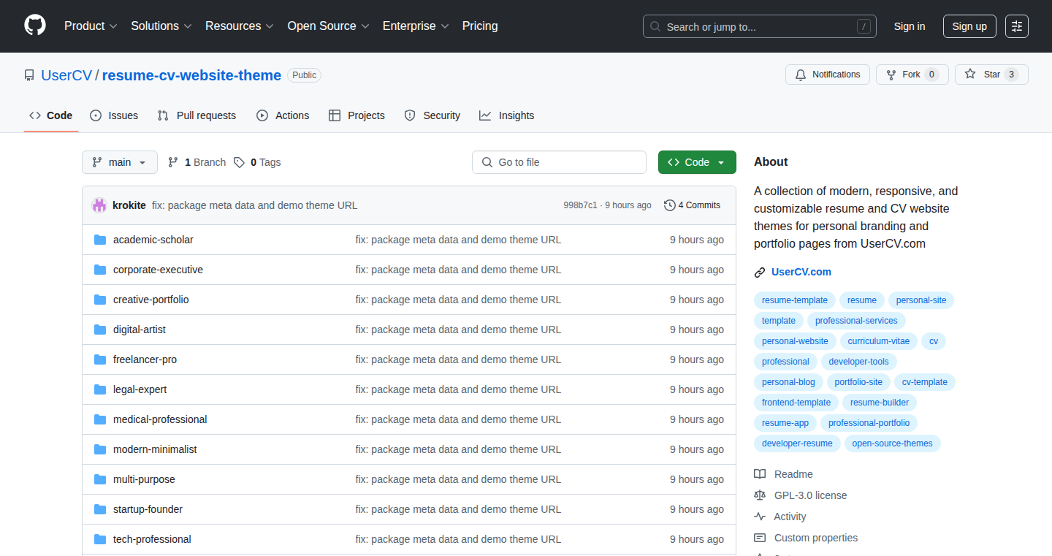Click the GitHub logo icon
This screenshot has height=556, width=1052.
coord(35,26)
